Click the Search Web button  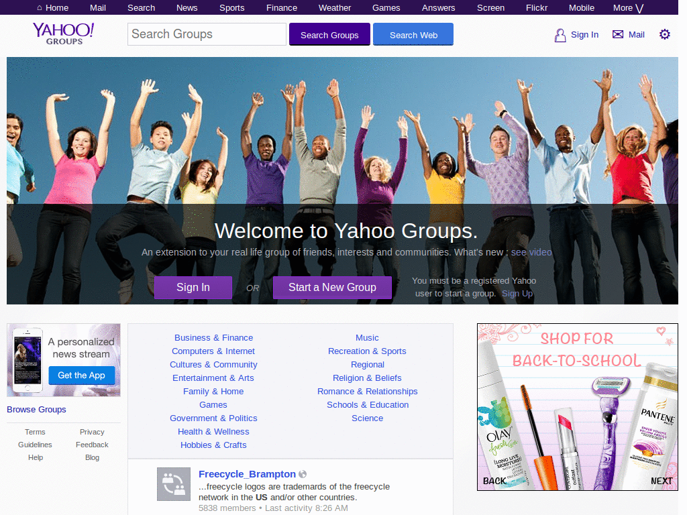click(x=413, y=34)
